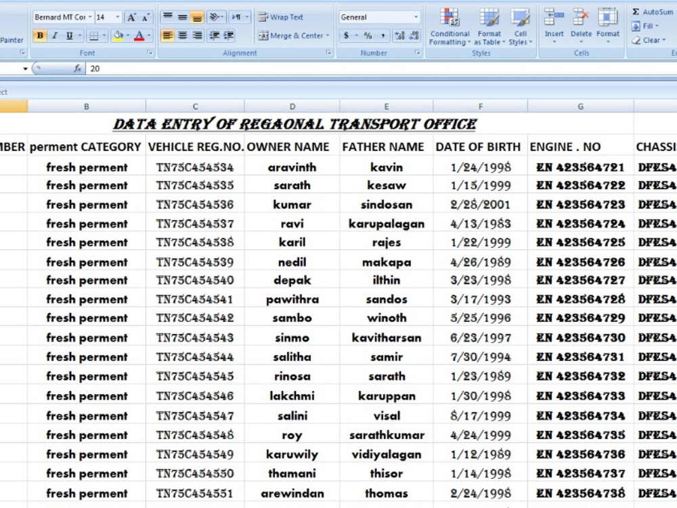The width and height of the screenshot is (677, 508).
Task: Open the Fill Color dropdown arrow
Action: point(128,35)
